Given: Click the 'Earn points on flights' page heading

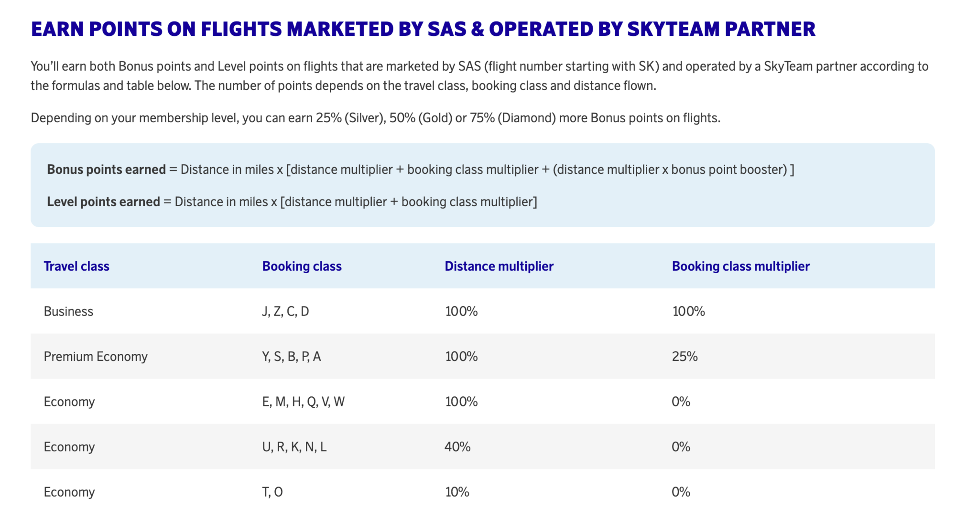Looking at the screenshot, I should coord(423,29).
